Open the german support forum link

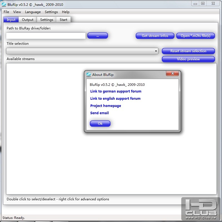(x=116, y=91)
